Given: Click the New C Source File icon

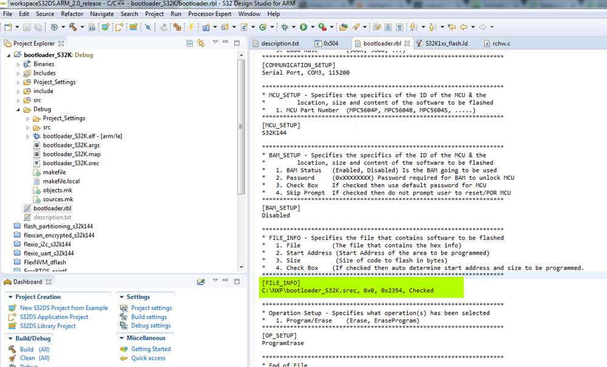Looking at the screenshot, I should coord(244,27).
